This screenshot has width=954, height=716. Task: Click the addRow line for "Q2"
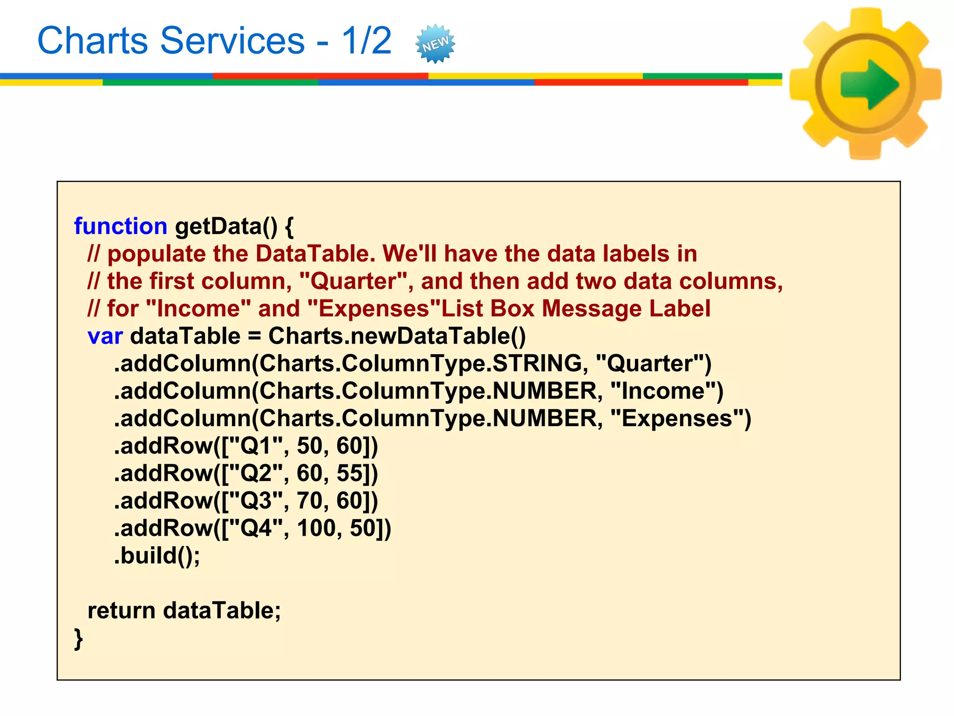click(x=246, y=474)
